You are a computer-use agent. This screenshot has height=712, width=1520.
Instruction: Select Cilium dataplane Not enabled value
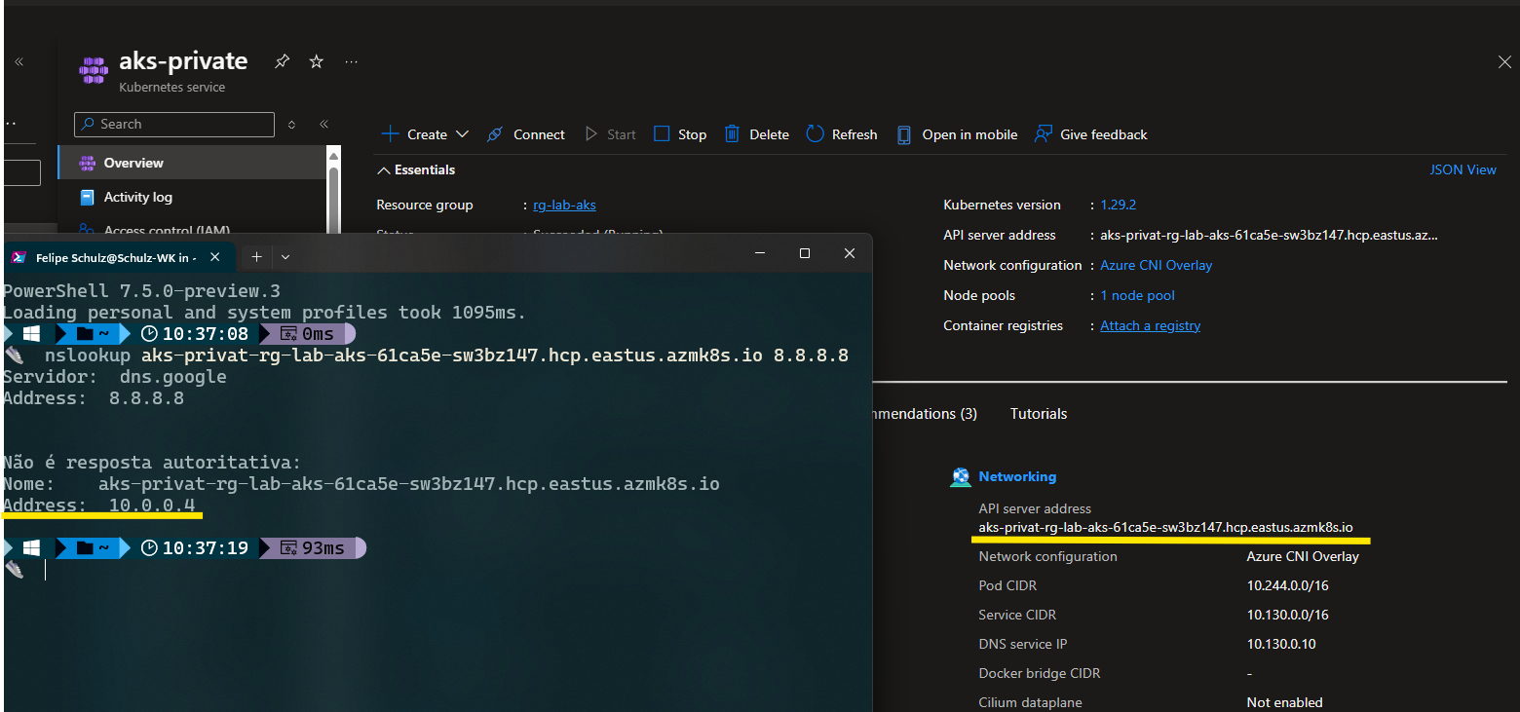pos(1284,702)
